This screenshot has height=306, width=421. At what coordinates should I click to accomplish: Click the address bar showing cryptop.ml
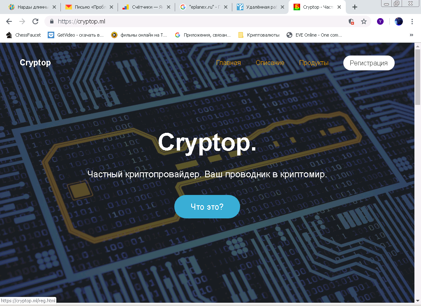coord(199,21)
